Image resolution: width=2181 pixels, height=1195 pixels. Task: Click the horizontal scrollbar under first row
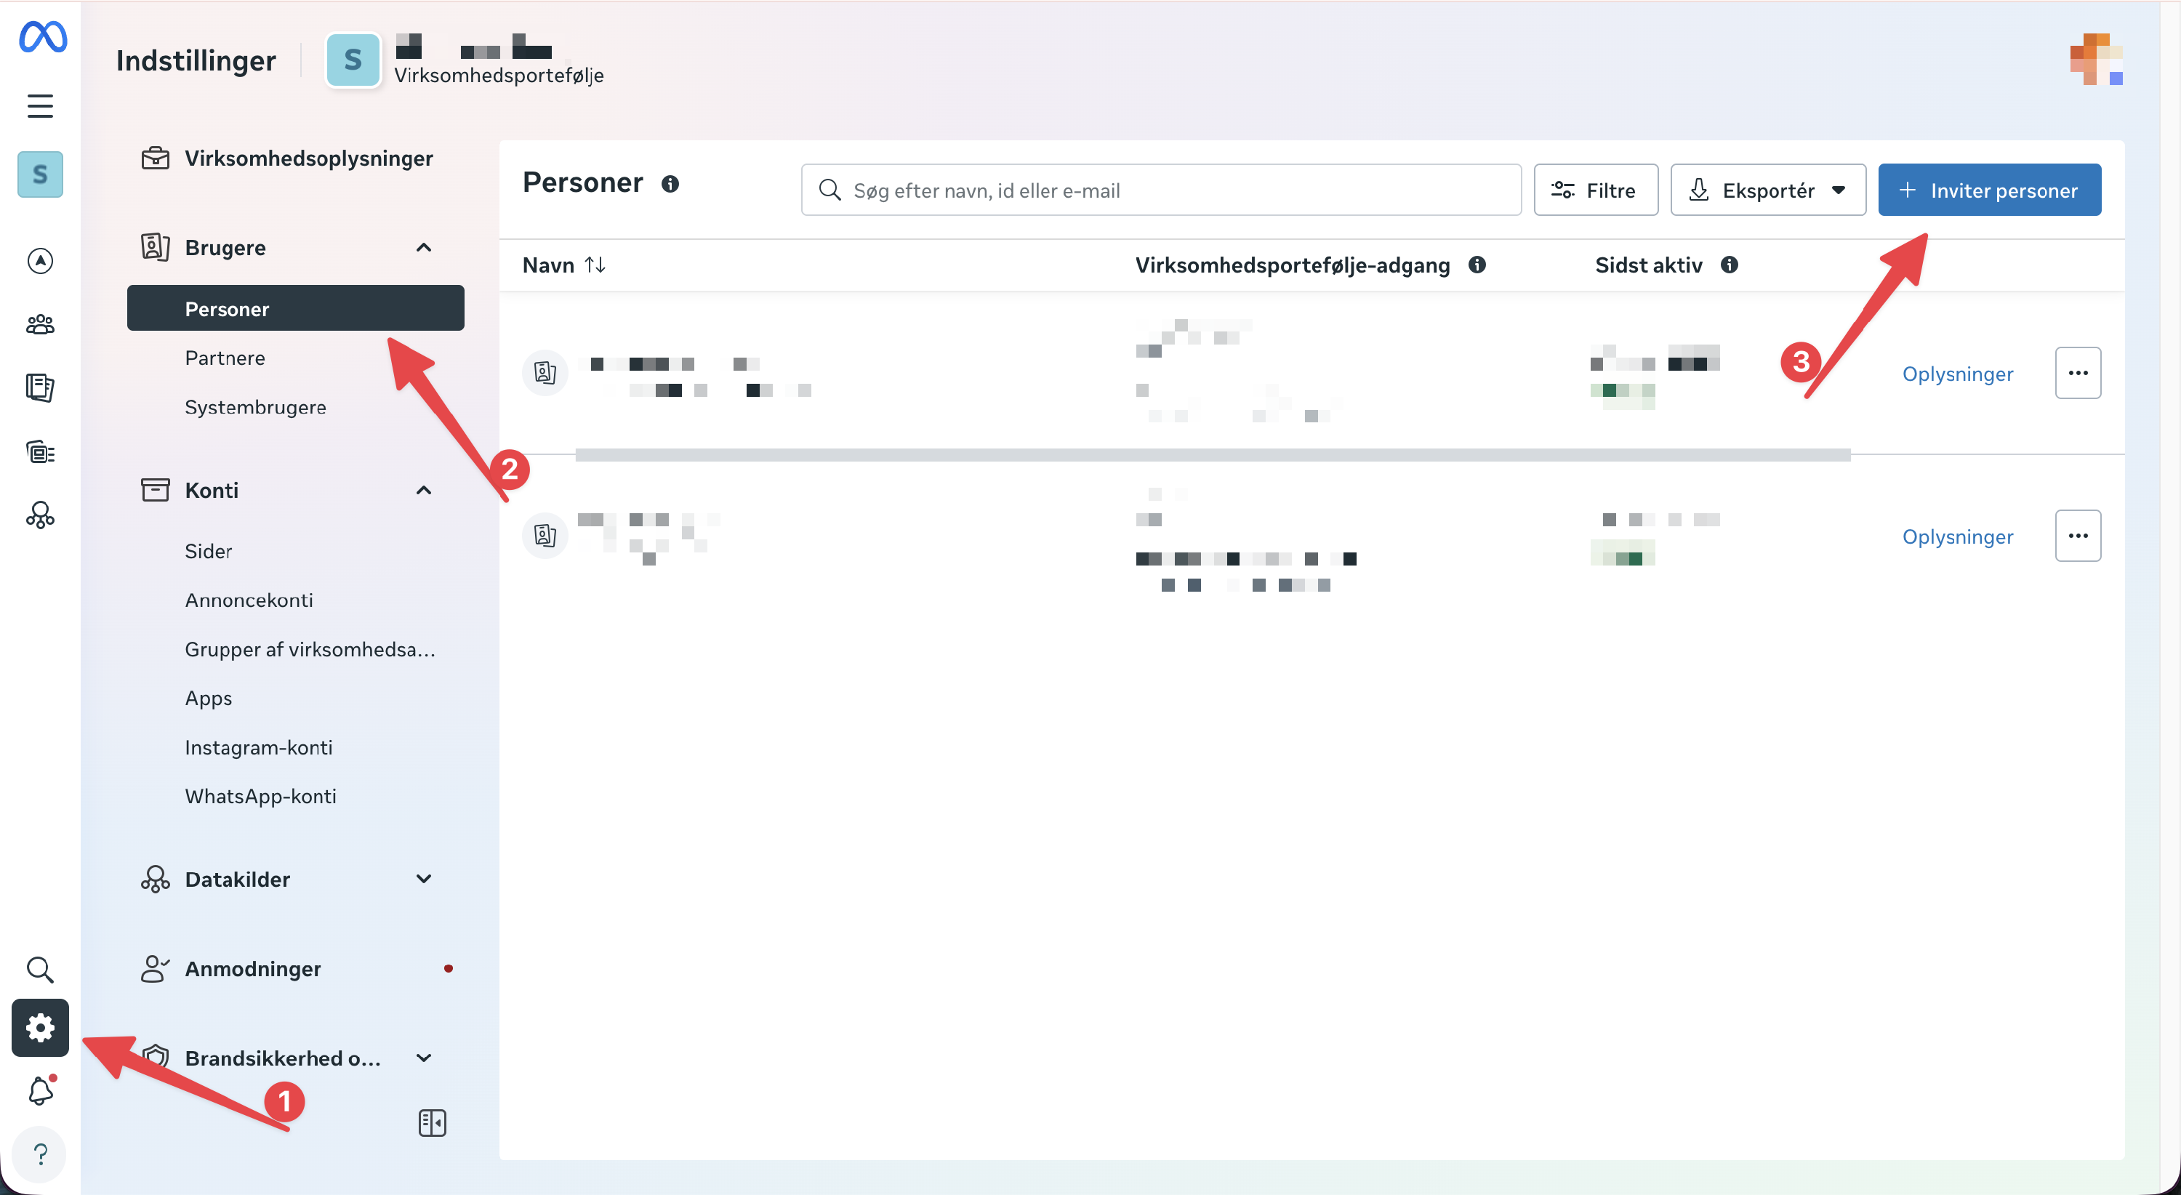tap(1212, 455)
